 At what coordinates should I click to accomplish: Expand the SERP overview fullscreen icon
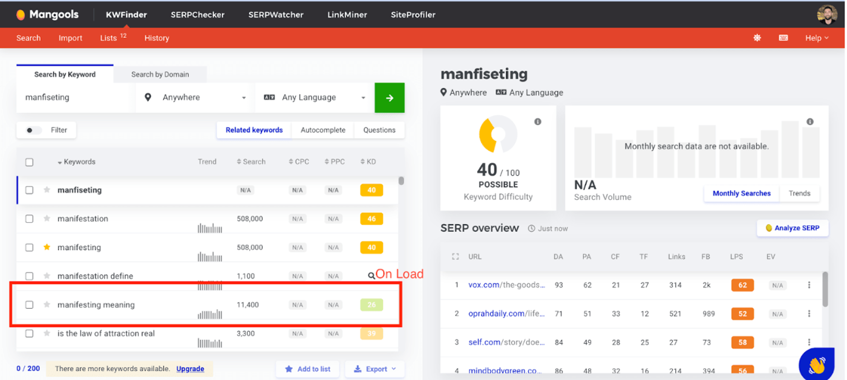[456, 257]
